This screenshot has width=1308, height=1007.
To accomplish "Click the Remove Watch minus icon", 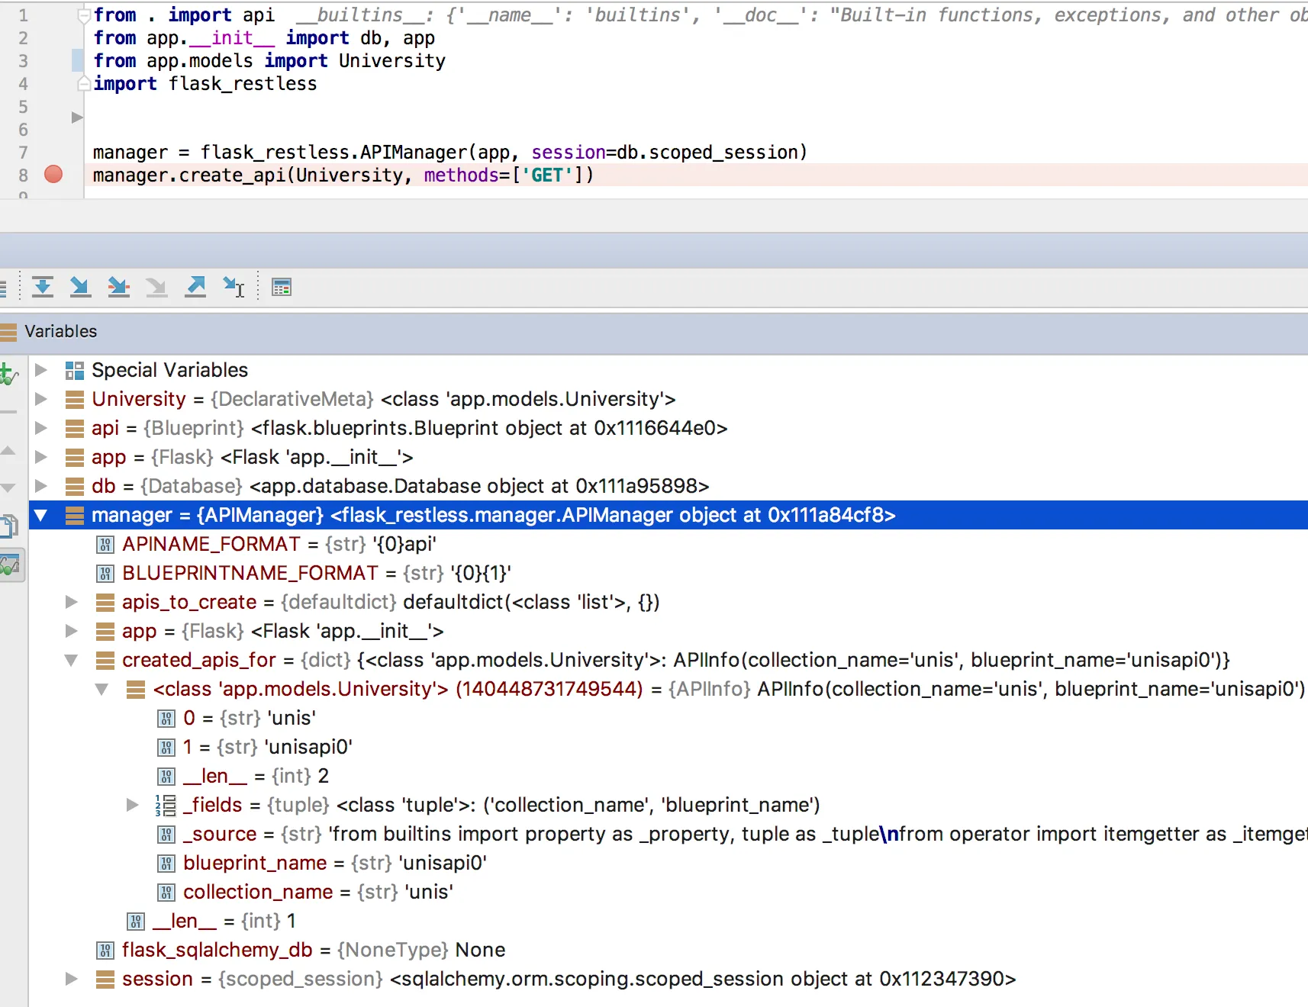I will point(8,412).
